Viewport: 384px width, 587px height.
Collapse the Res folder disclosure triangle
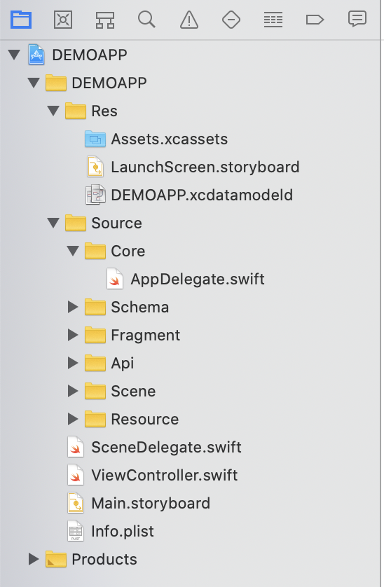53,111
